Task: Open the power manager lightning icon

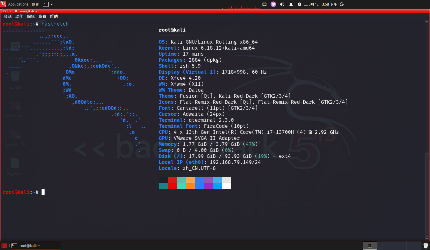Action: click(x=299, y=4)
